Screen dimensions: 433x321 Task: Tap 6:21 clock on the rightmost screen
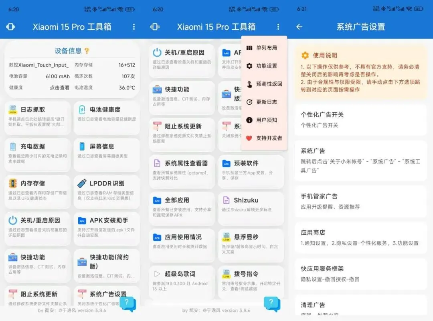coord(302,9)
